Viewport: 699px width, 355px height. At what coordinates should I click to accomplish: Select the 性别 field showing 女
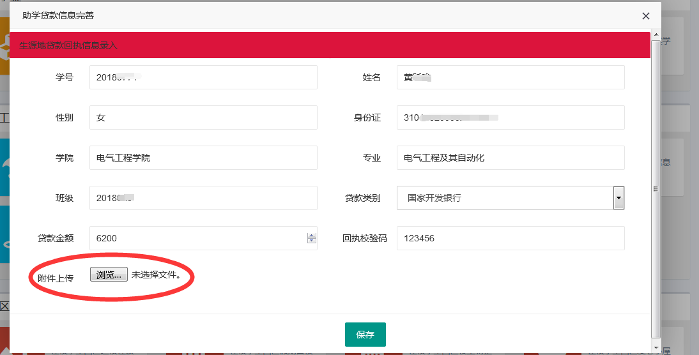(x=203, y=117)
